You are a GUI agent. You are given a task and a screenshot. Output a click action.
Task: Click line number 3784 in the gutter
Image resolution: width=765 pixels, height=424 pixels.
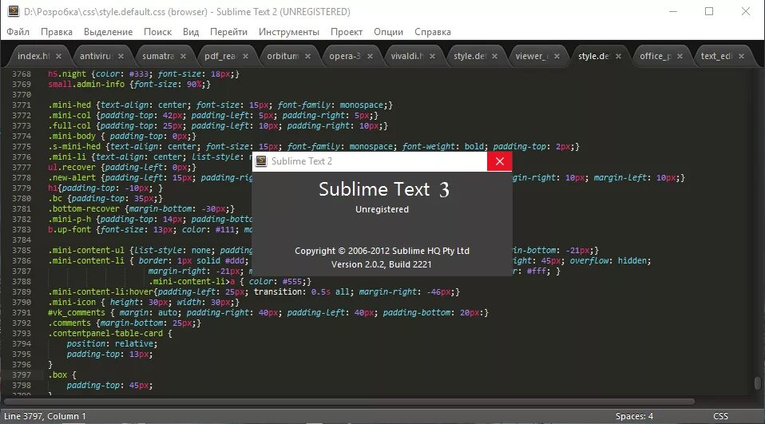(22, 240)
